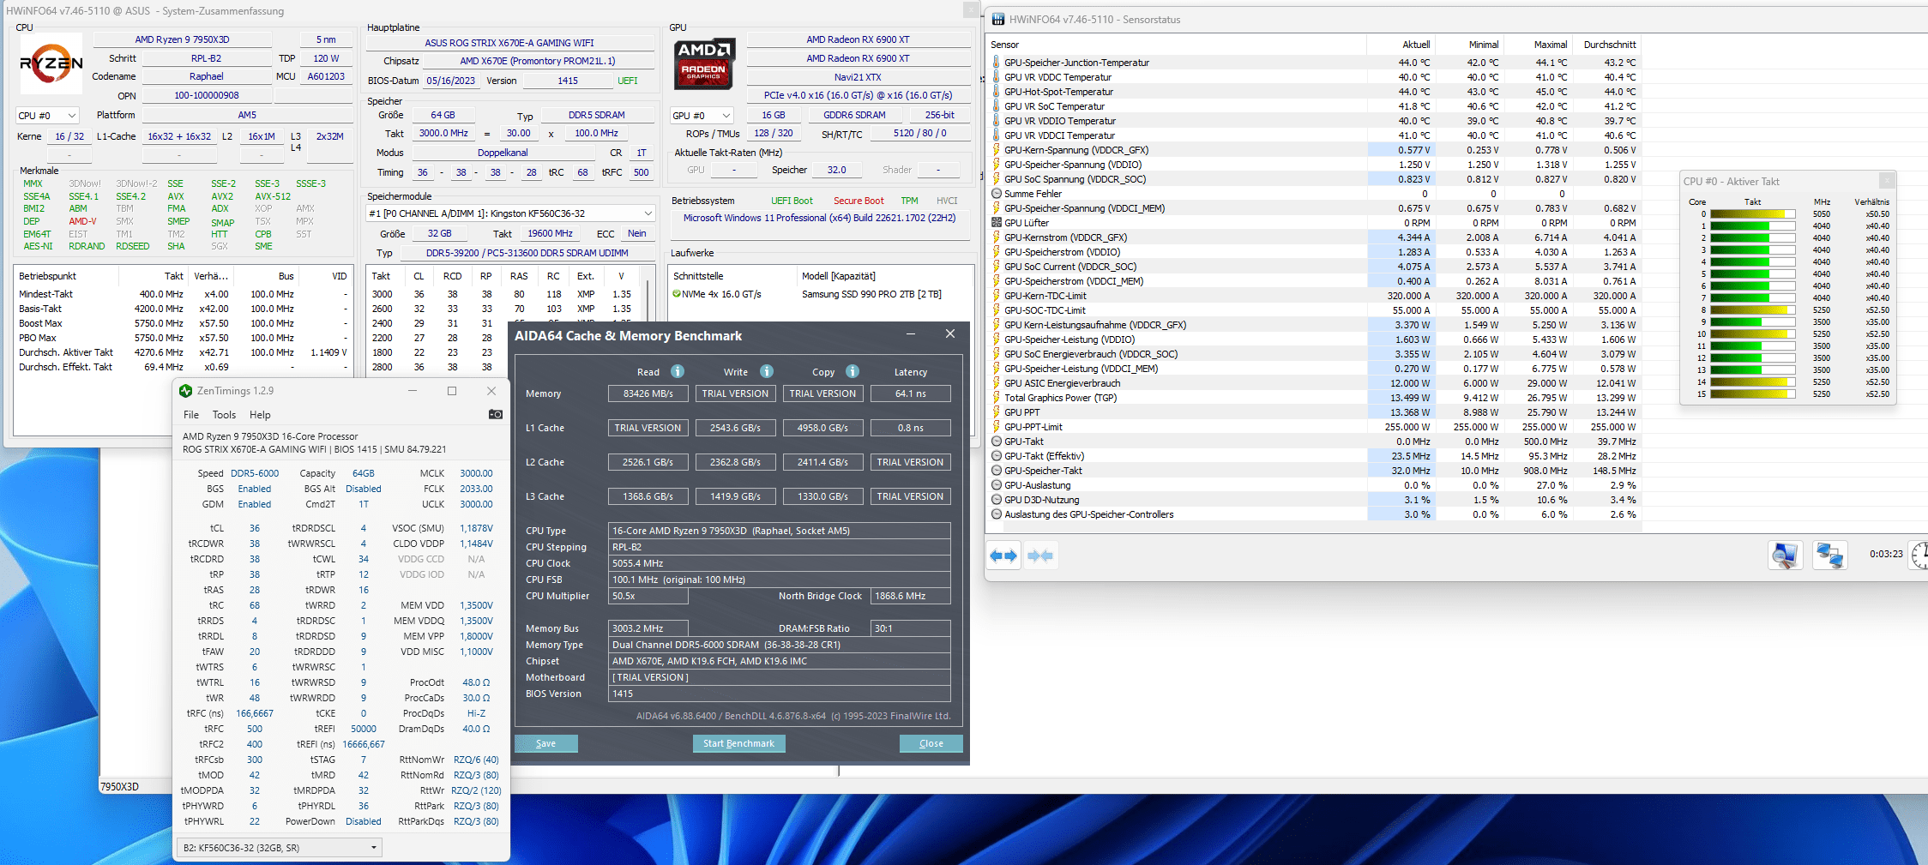Screen dimensions: 1928x865
Task: Open the CPU #0 selector dropdown
Action: [x=47, y=115]
